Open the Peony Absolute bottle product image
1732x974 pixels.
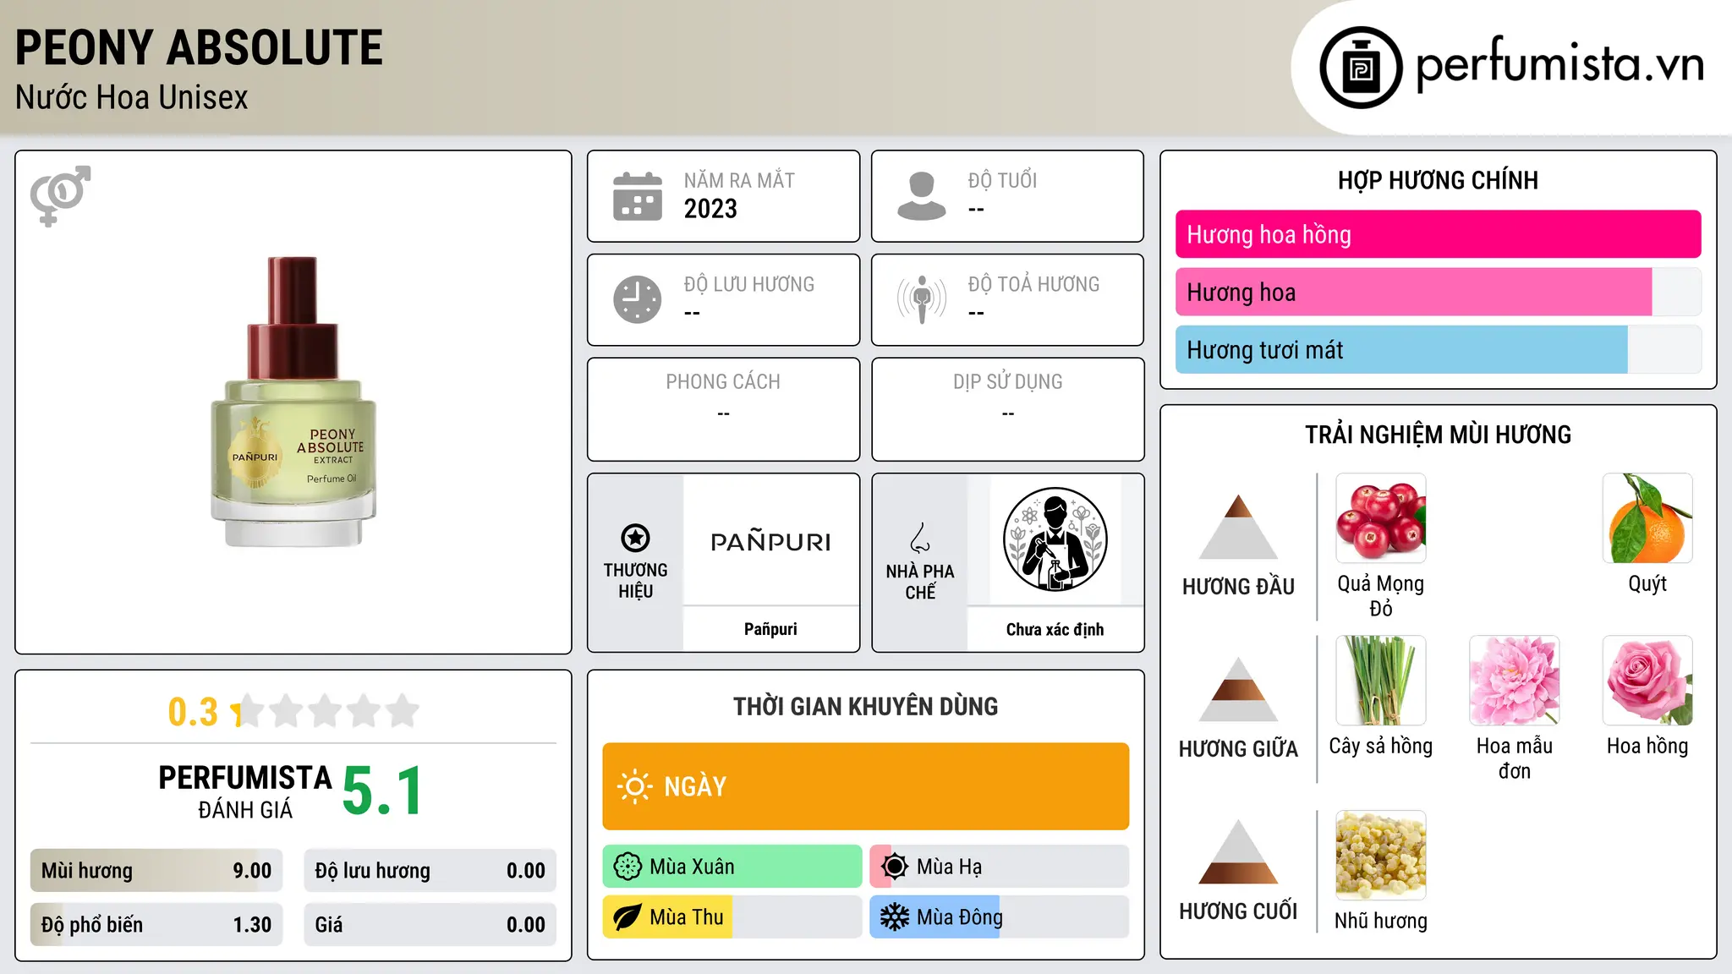293,402
